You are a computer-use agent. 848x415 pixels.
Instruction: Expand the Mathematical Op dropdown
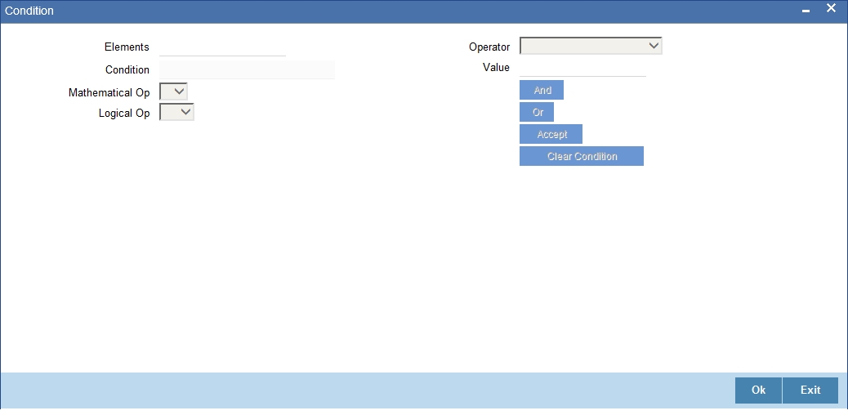coord(173,91)
